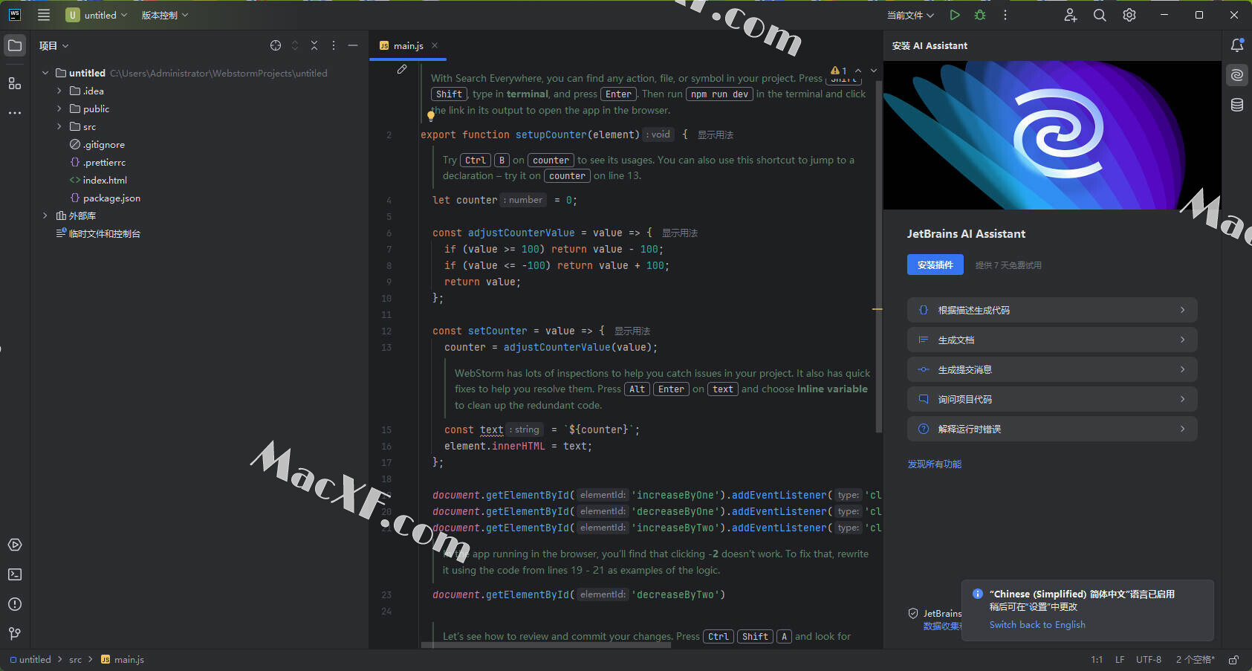Viewport: 1252px width, 671px height.
Task: Open the 项目 view dropdown
Action: [53, 45]
